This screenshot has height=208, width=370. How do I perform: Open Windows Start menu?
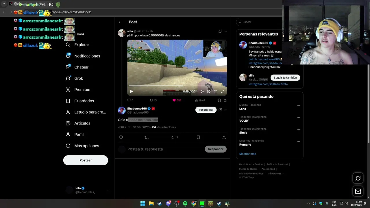point(143,203)
